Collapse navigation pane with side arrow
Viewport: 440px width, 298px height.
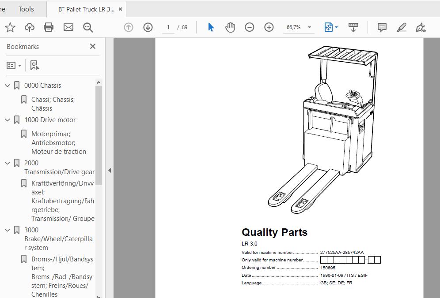(110, 170)
